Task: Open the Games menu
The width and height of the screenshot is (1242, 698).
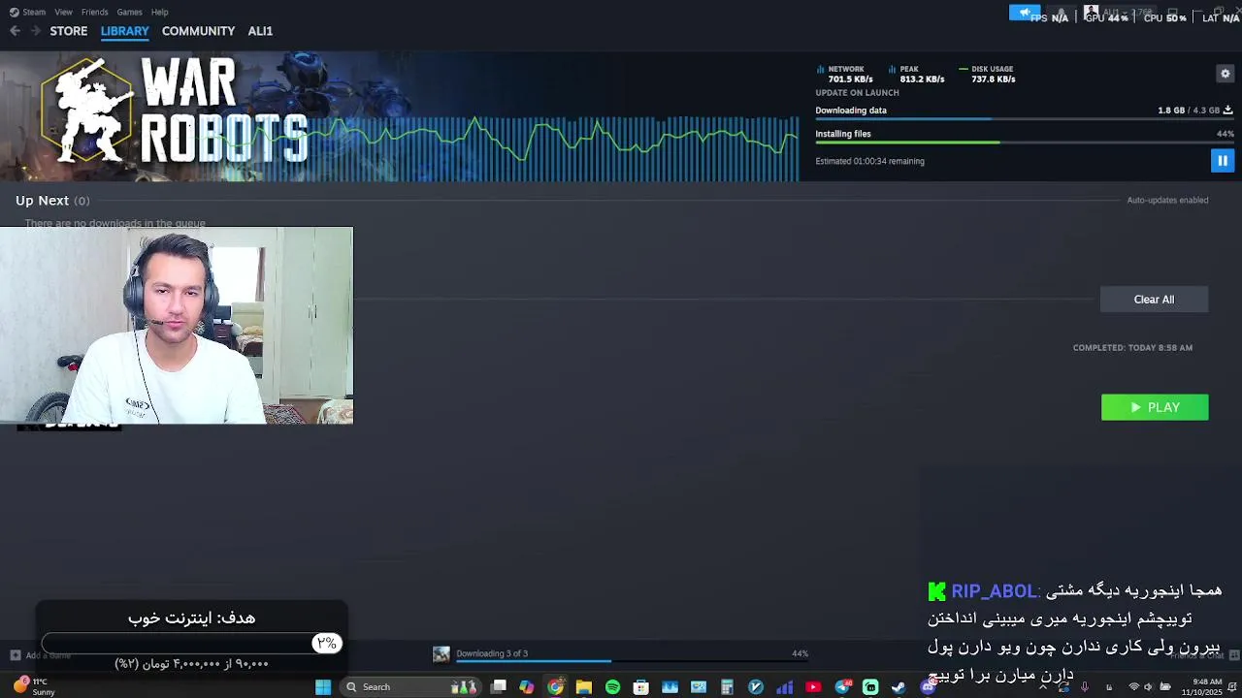Action: (129, 12)
